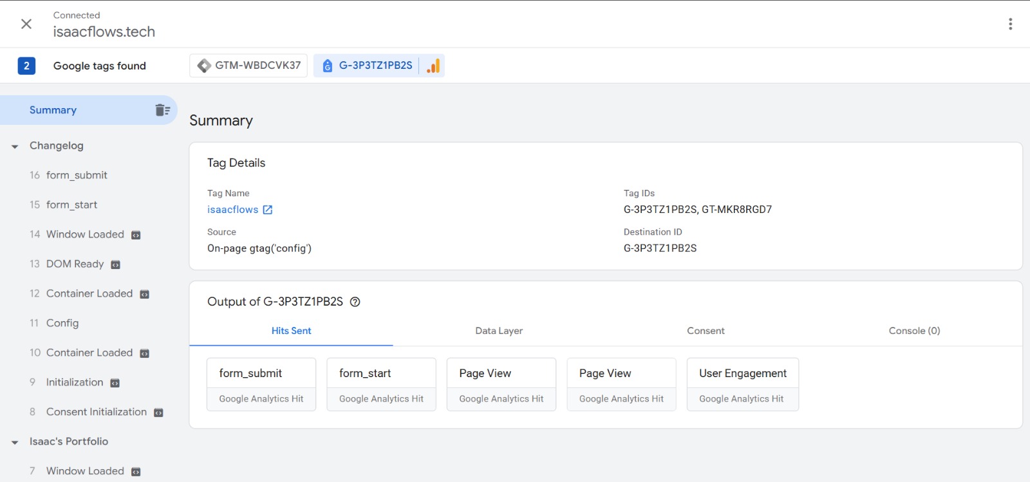Viewport: 1030px width, 482px height.
Task: Click the Google tags found count badge 2
Action: [x=26, y=66]
